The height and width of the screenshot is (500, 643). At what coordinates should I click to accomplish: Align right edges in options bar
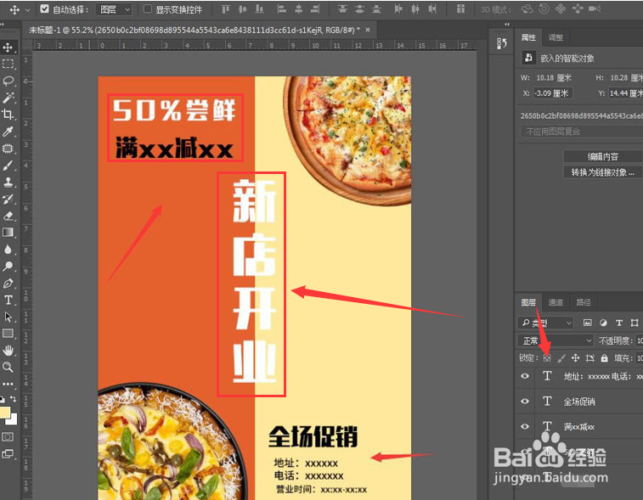point(315,9)
